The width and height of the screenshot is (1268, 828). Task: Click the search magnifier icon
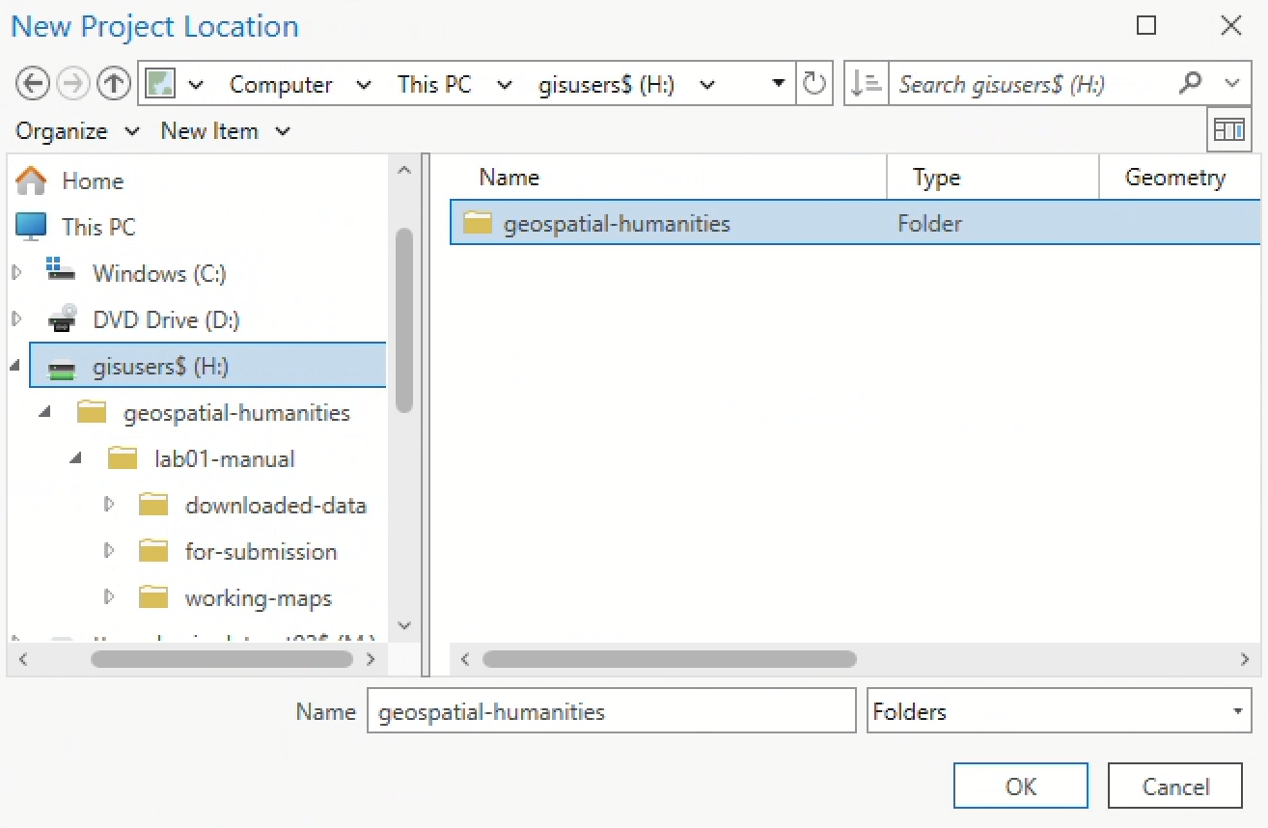1191,84
